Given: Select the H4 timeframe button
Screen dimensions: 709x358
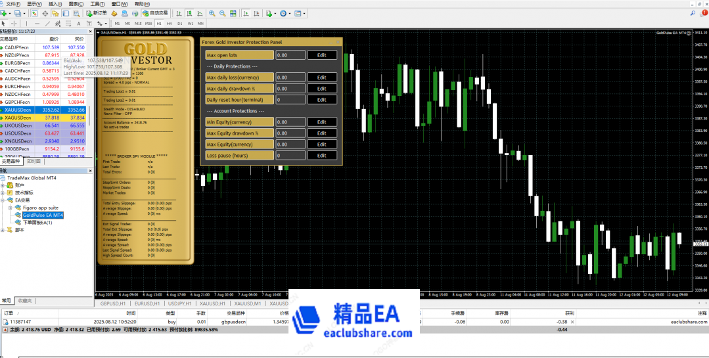Looking at the screenshot, I should 170,23.
